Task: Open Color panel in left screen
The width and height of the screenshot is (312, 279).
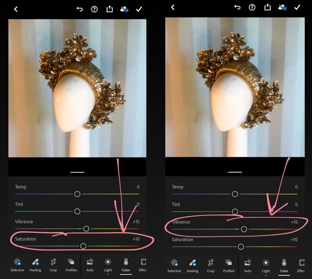Action: pos(126,265)
